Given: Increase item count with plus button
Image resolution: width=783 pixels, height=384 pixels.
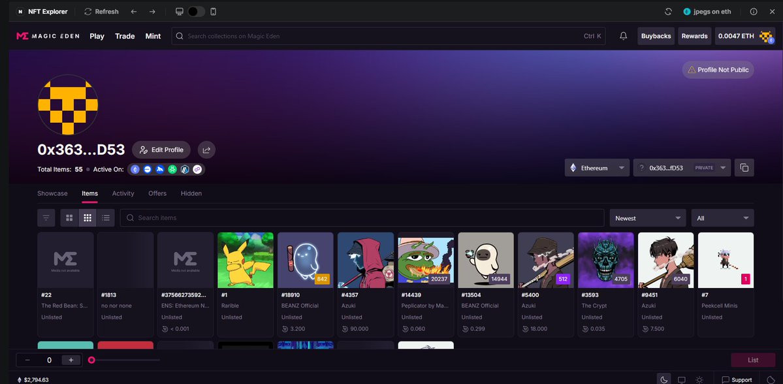Looking at the screenshot, I should 71,360.
